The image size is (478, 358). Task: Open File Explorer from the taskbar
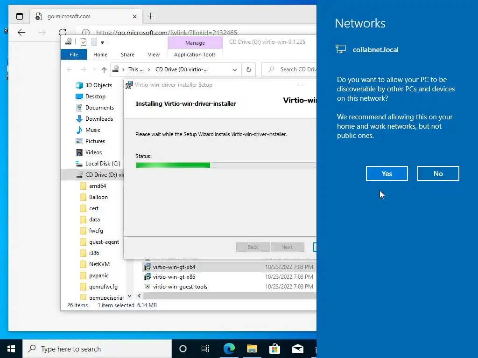252,349
